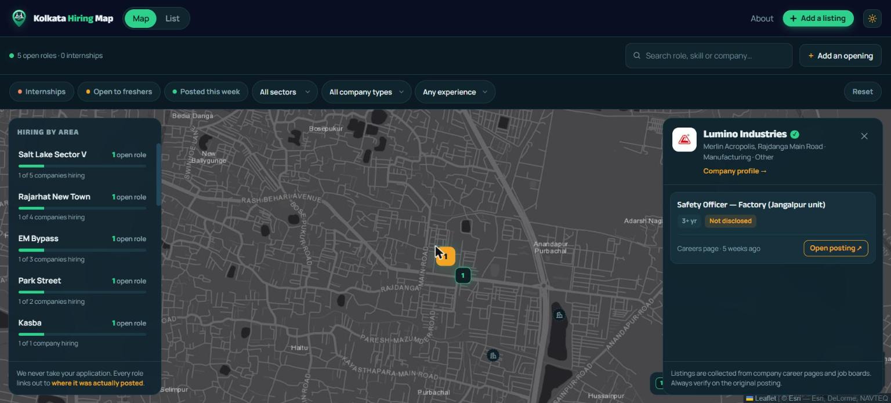Select Kasba area
This screenshot has width=891, height=403.
click(x=82, y=333)
